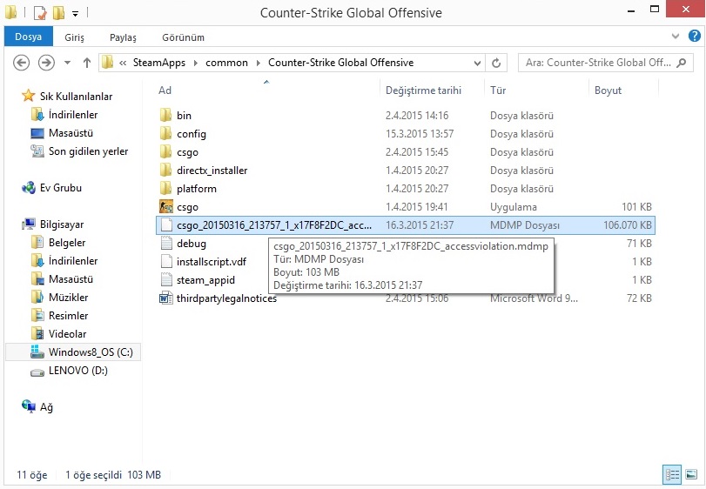
Task: Open the Dosya menu
Action: point(29,37)
